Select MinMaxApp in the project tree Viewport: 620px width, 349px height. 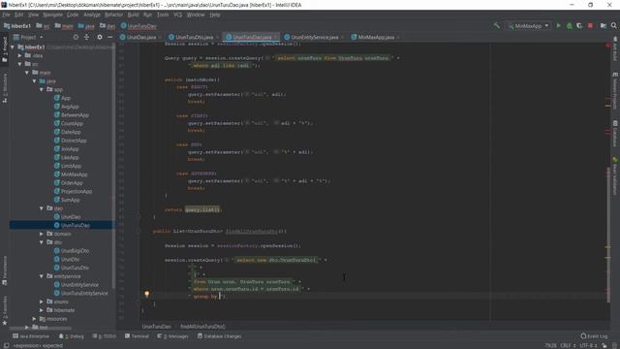tap(74, 174)
